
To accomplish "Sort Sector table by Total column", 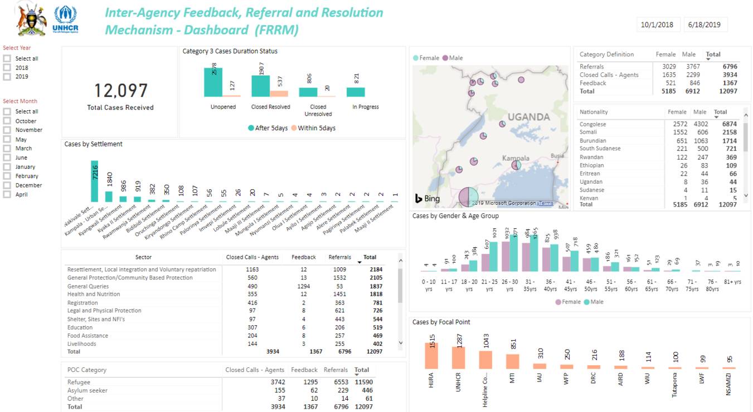I will click(370, 257).
